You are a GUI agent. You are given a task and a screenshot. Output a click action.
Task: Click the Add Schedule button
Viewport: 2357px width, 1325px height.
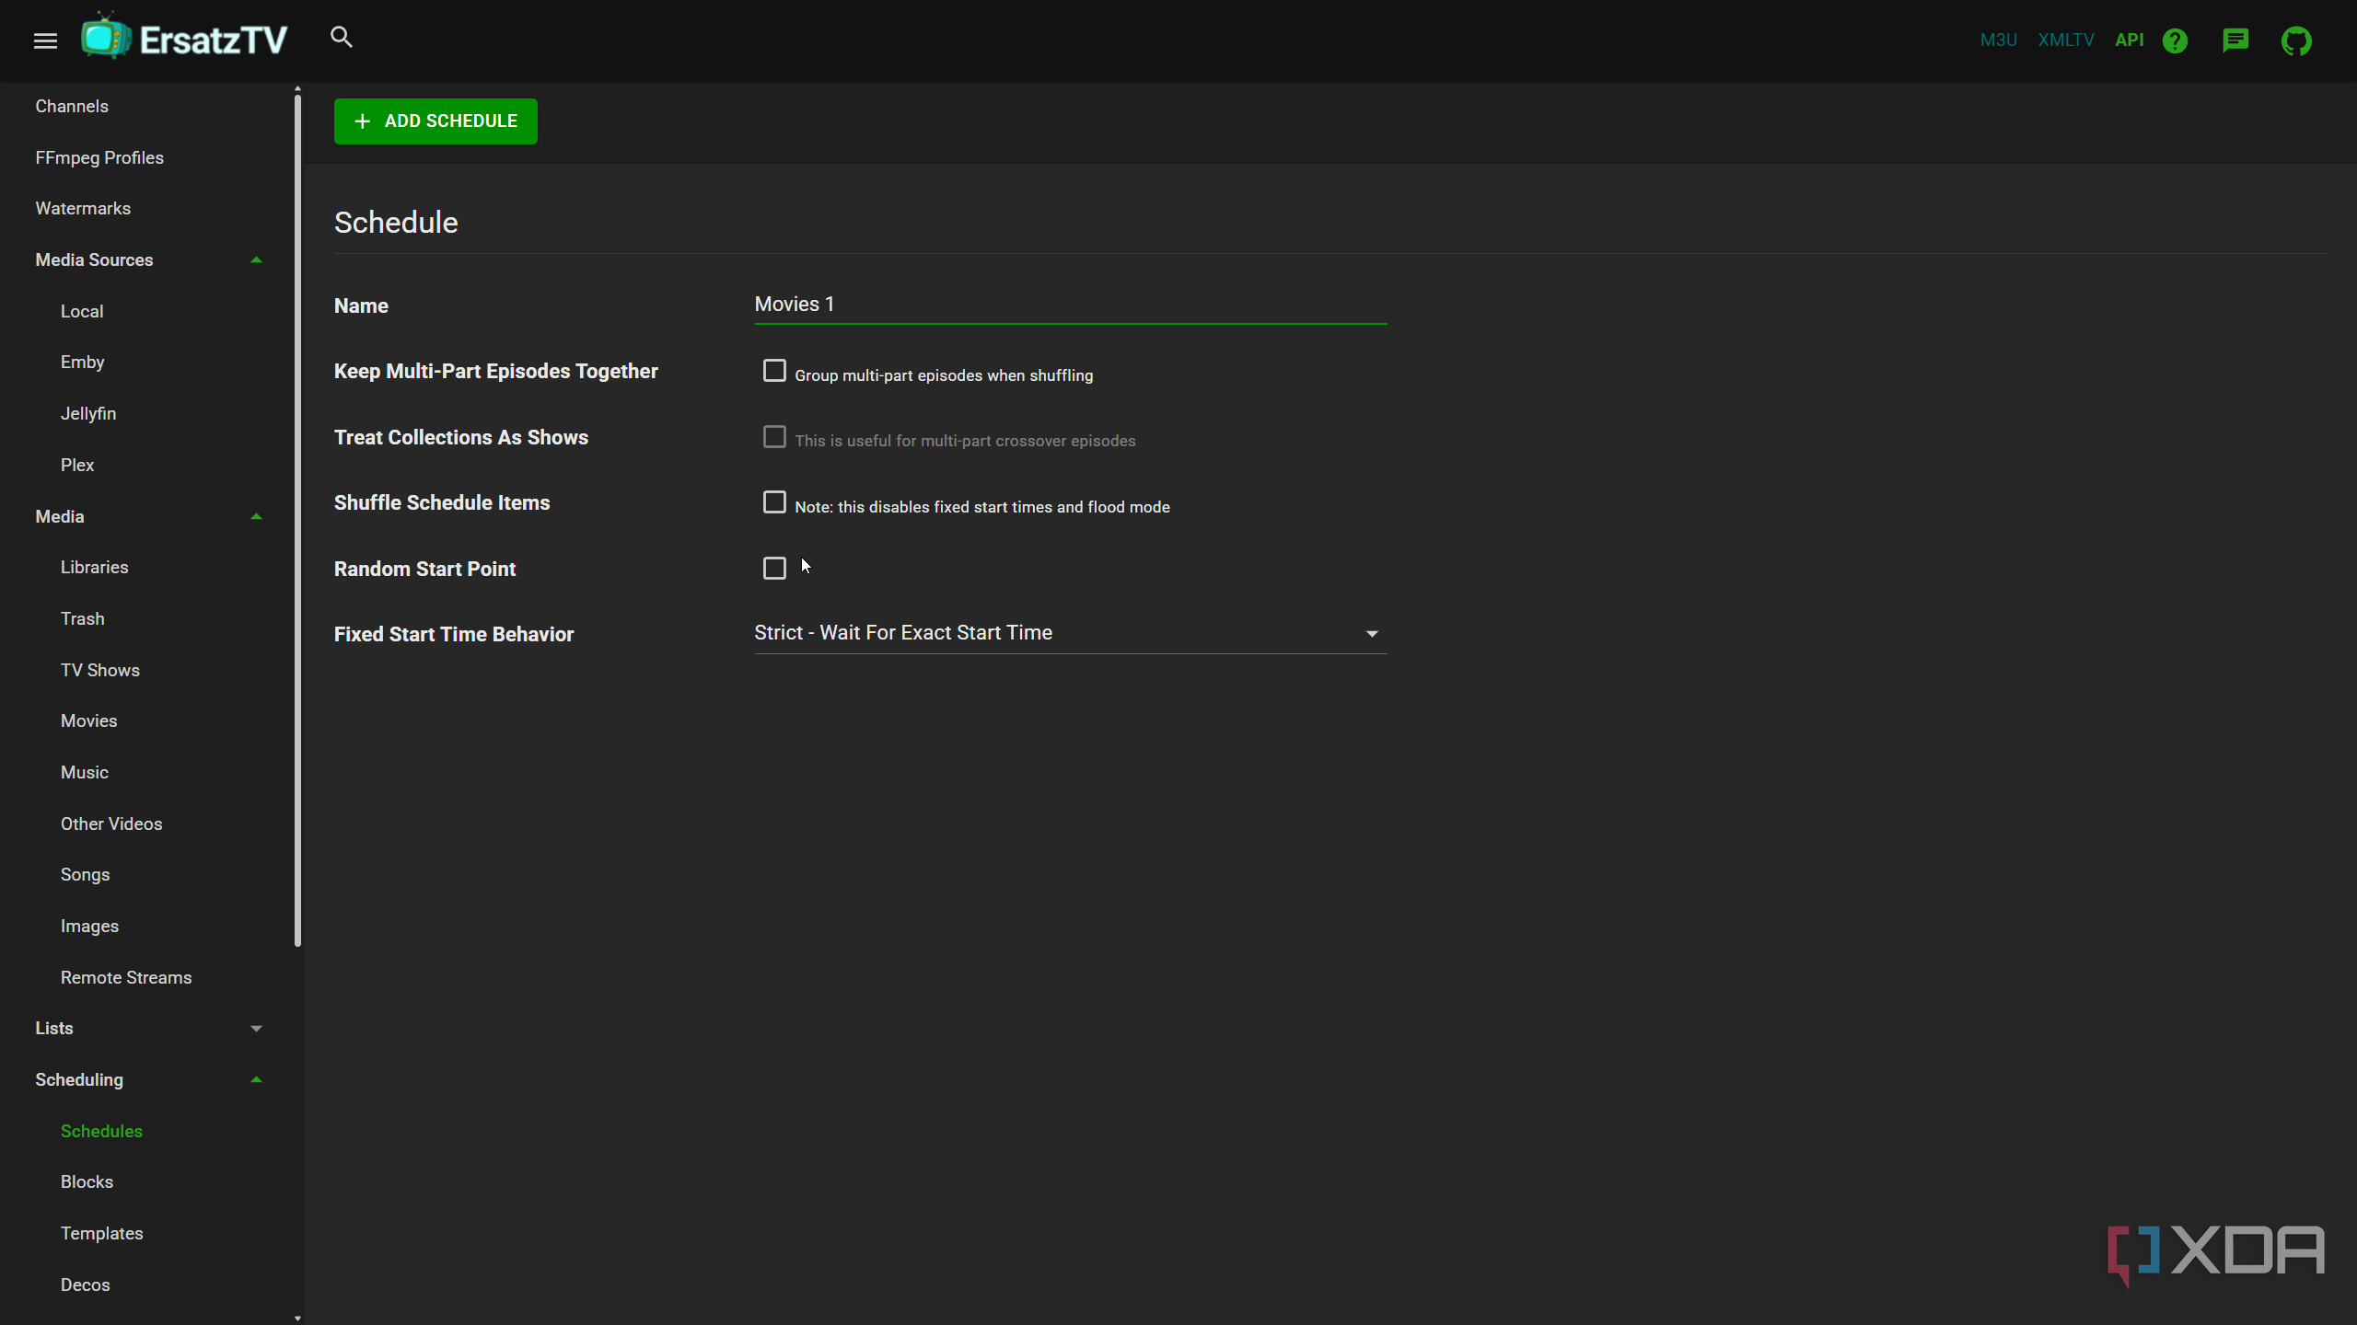tap(435, 121)
